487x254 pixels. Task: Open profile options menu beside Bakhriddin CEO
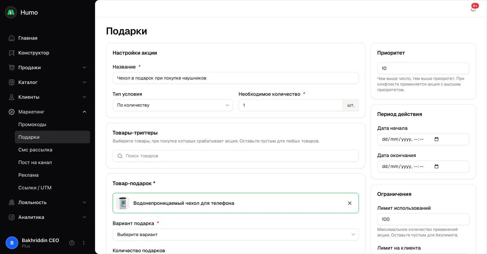click(84, 243)
